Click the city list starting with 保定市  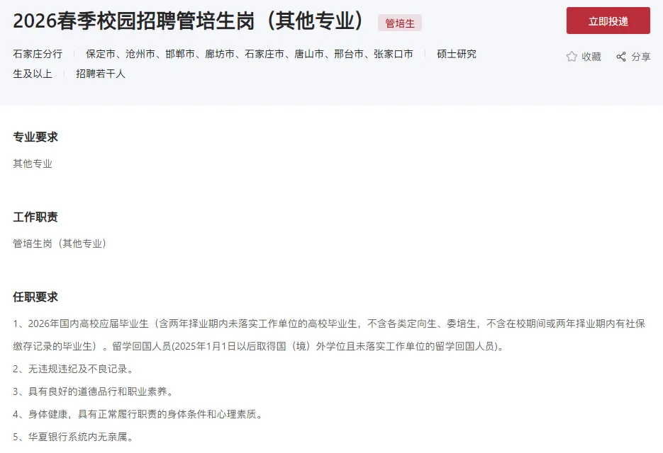(x=250, y=54)
